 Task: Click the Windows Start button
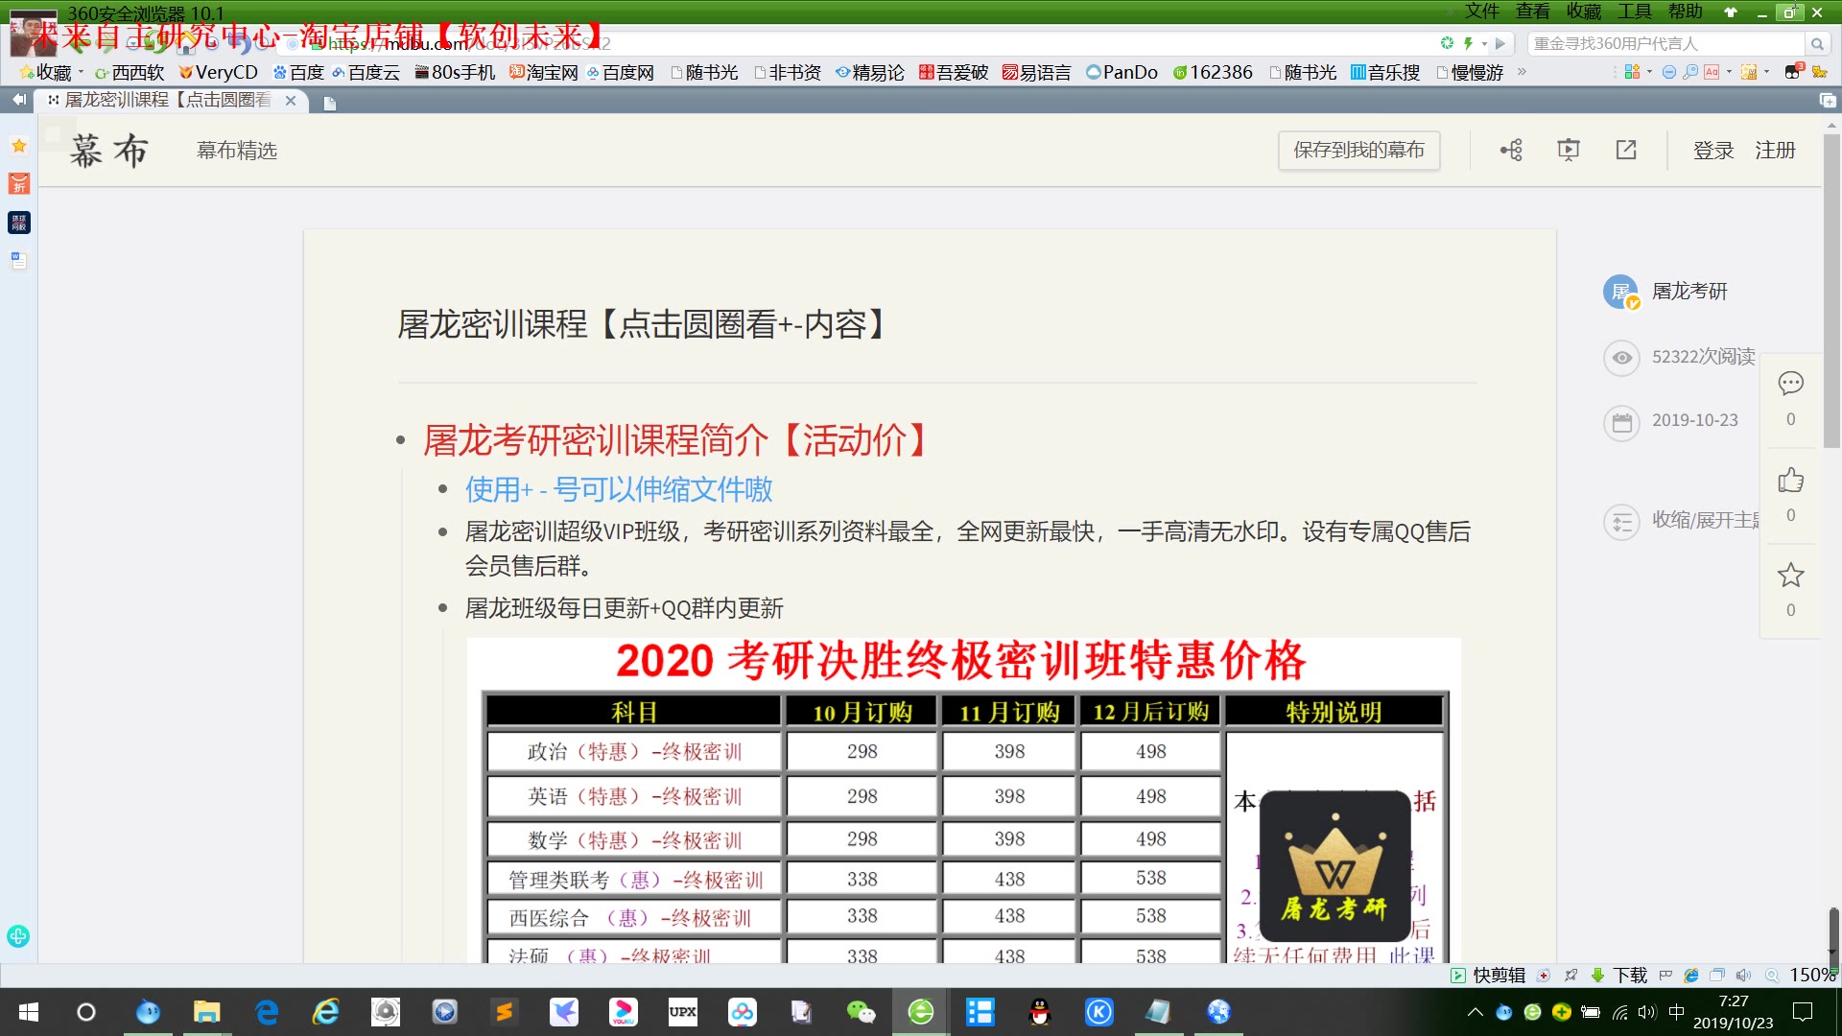(29, 1012)
